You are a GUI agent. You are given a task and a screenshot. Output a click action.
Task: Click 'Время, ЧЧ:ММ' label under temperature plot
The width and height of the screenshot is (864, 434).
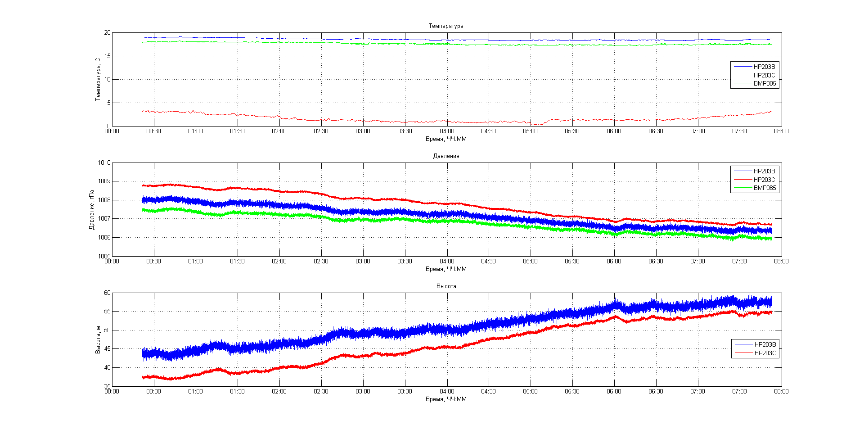[x=446, y=139]
